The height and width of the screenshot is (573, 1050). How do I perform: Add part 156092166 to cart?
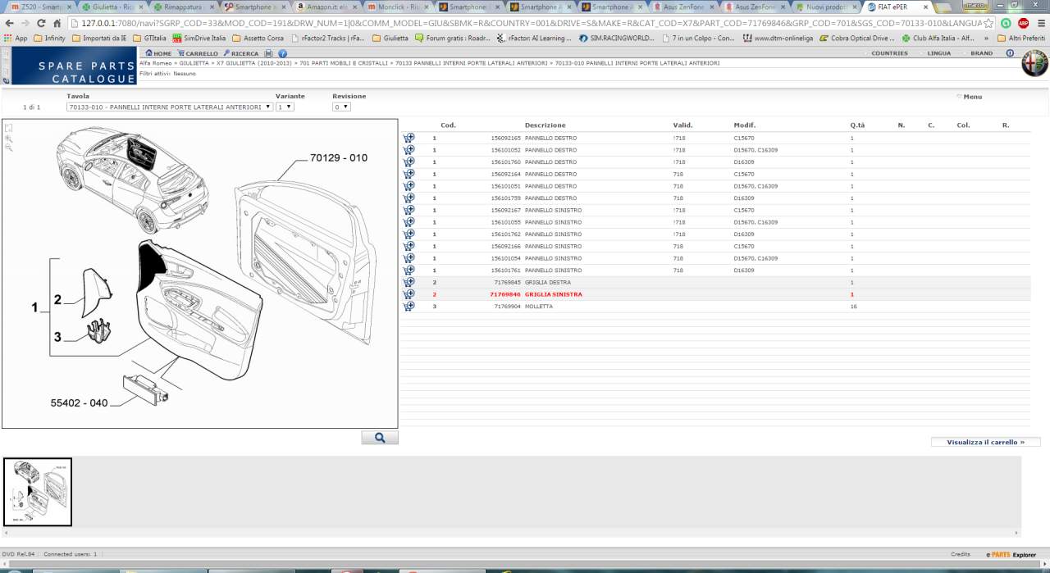(x=409, y=246)
